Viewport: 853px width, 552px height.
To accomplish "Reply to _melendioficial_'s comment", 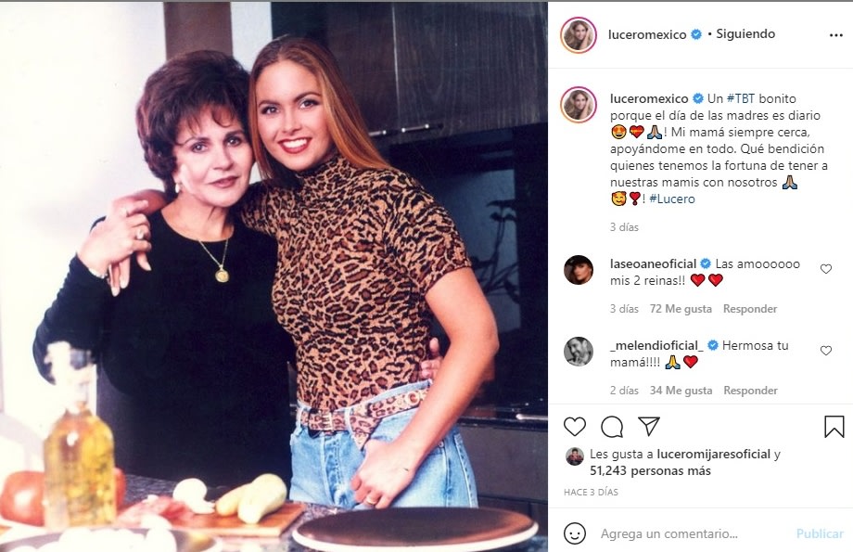I will (x=750, y=391).
